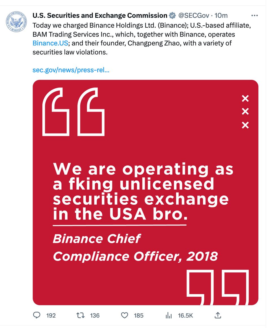Click the verified badge next to name
Screen dimensions: 277x328
pyautogui.click(x=172, y=16)
